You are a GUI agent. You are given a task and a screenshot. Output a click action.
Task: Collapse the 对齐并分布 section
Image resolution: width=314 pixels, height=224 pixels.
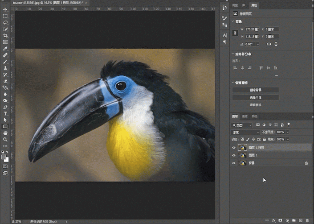[x=233, y=54]
